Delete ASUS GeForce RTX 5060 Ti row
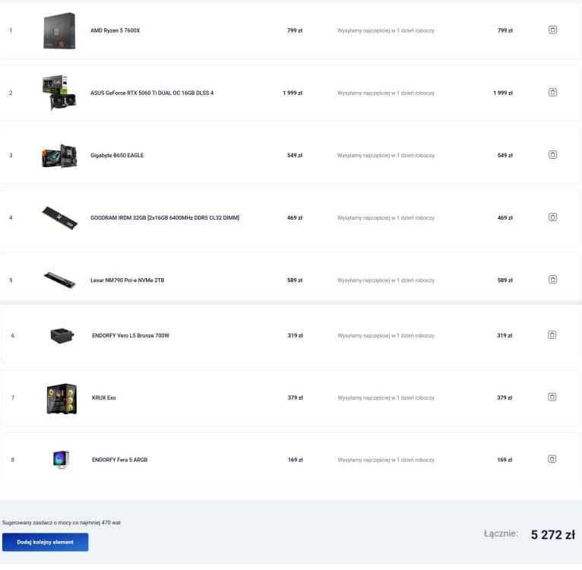Screen dimensions: 582x570 pyautogui.click(x=552, y=92)
